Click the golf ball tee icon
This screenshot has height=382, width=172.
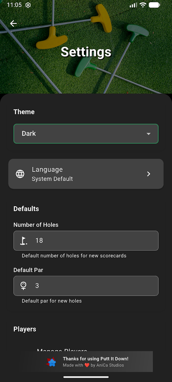tap(24, 286)
